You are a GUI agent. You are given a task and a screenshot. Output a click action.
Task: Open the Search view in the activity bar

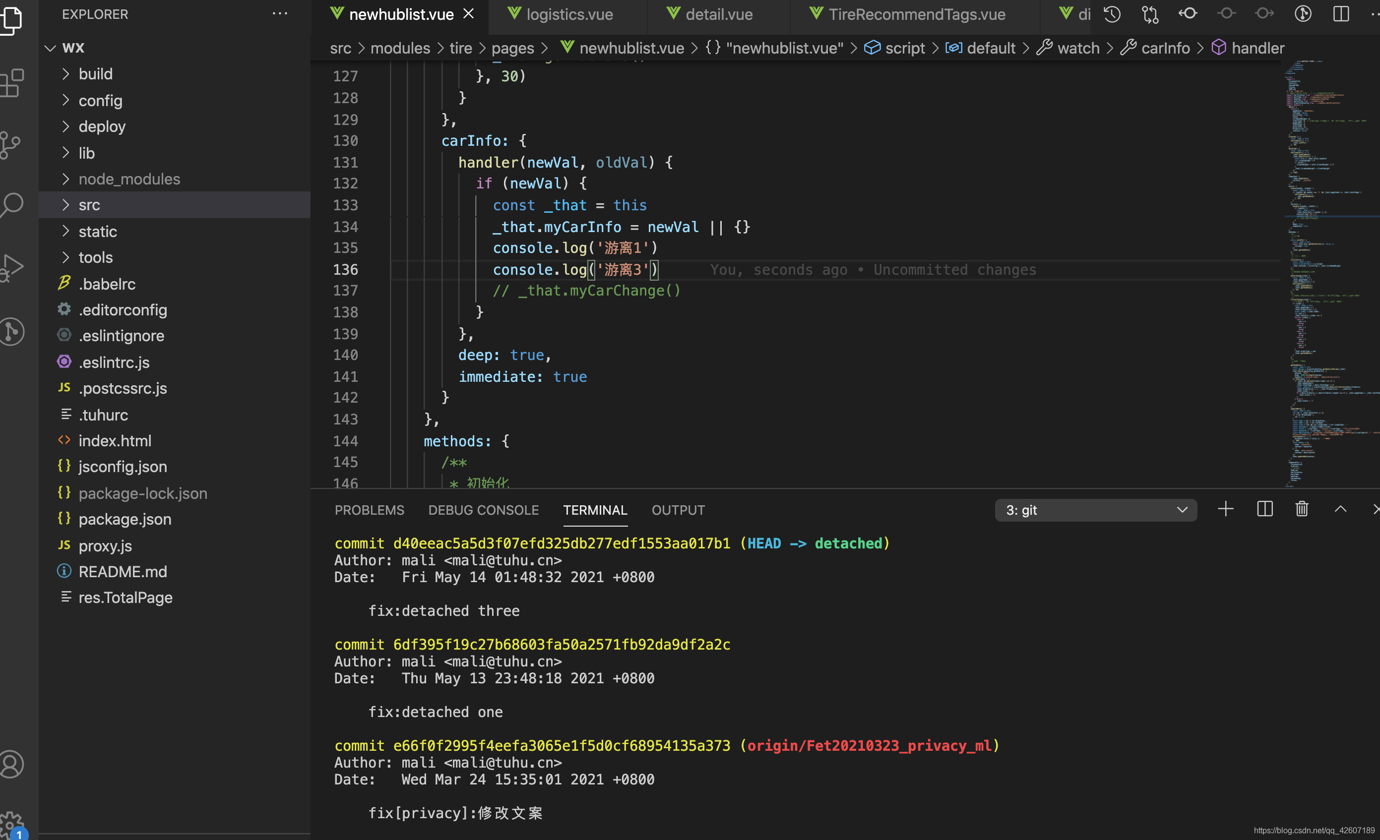(12, 205)
